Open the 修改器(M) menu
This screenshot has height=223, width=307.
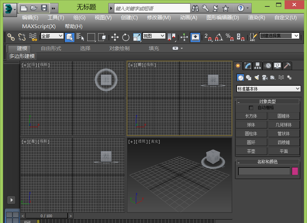click(x=159, y=18)
